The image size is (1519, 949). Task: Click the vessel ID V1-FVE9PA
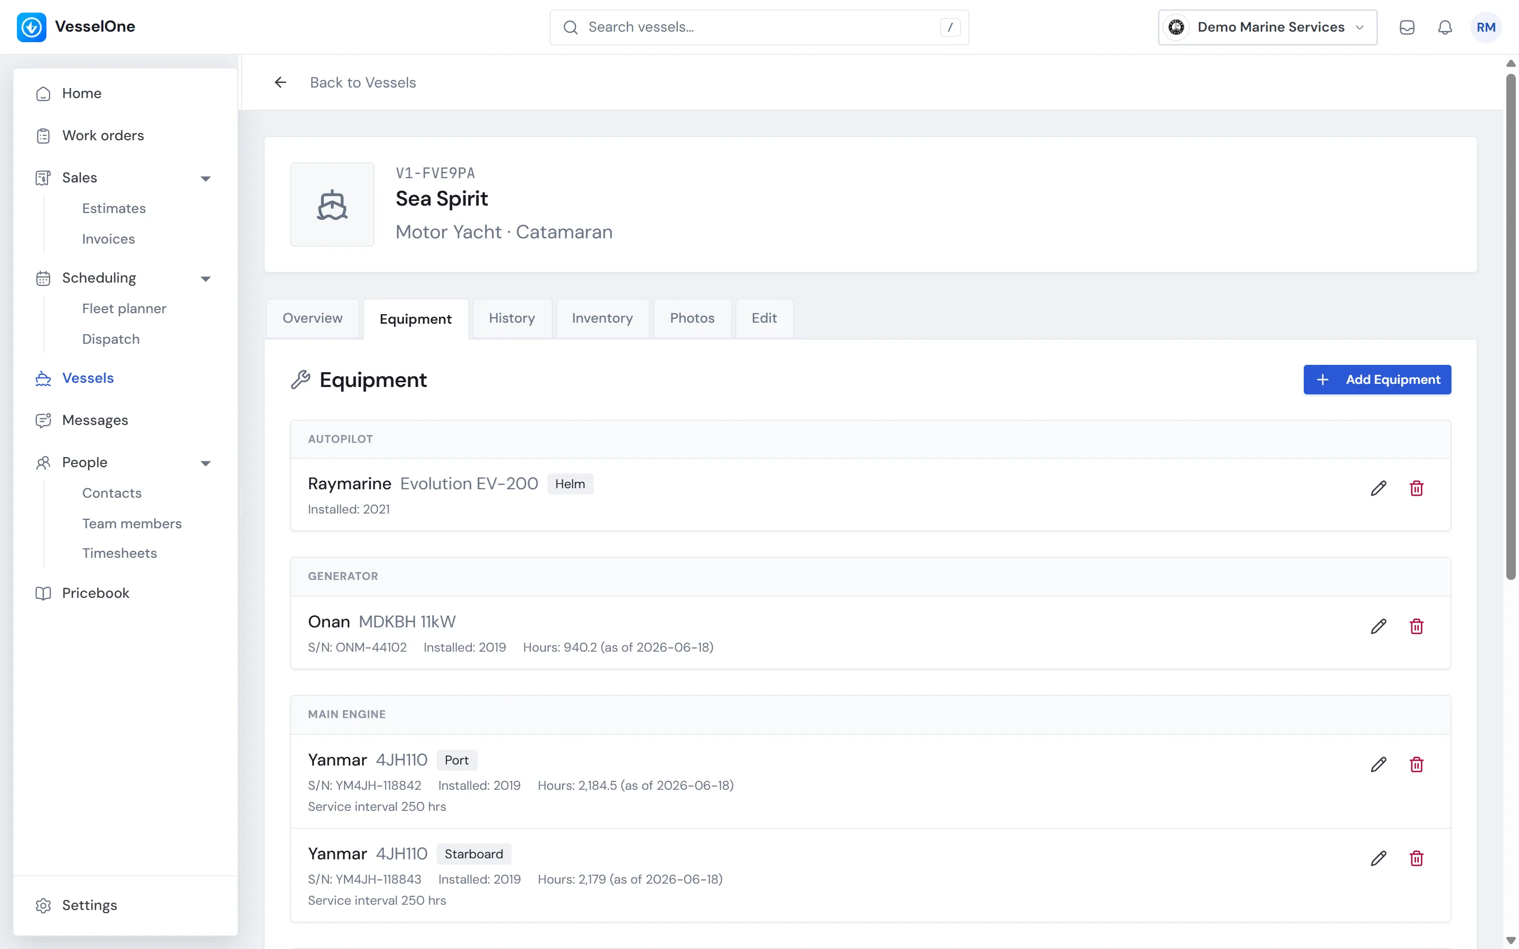435,173
